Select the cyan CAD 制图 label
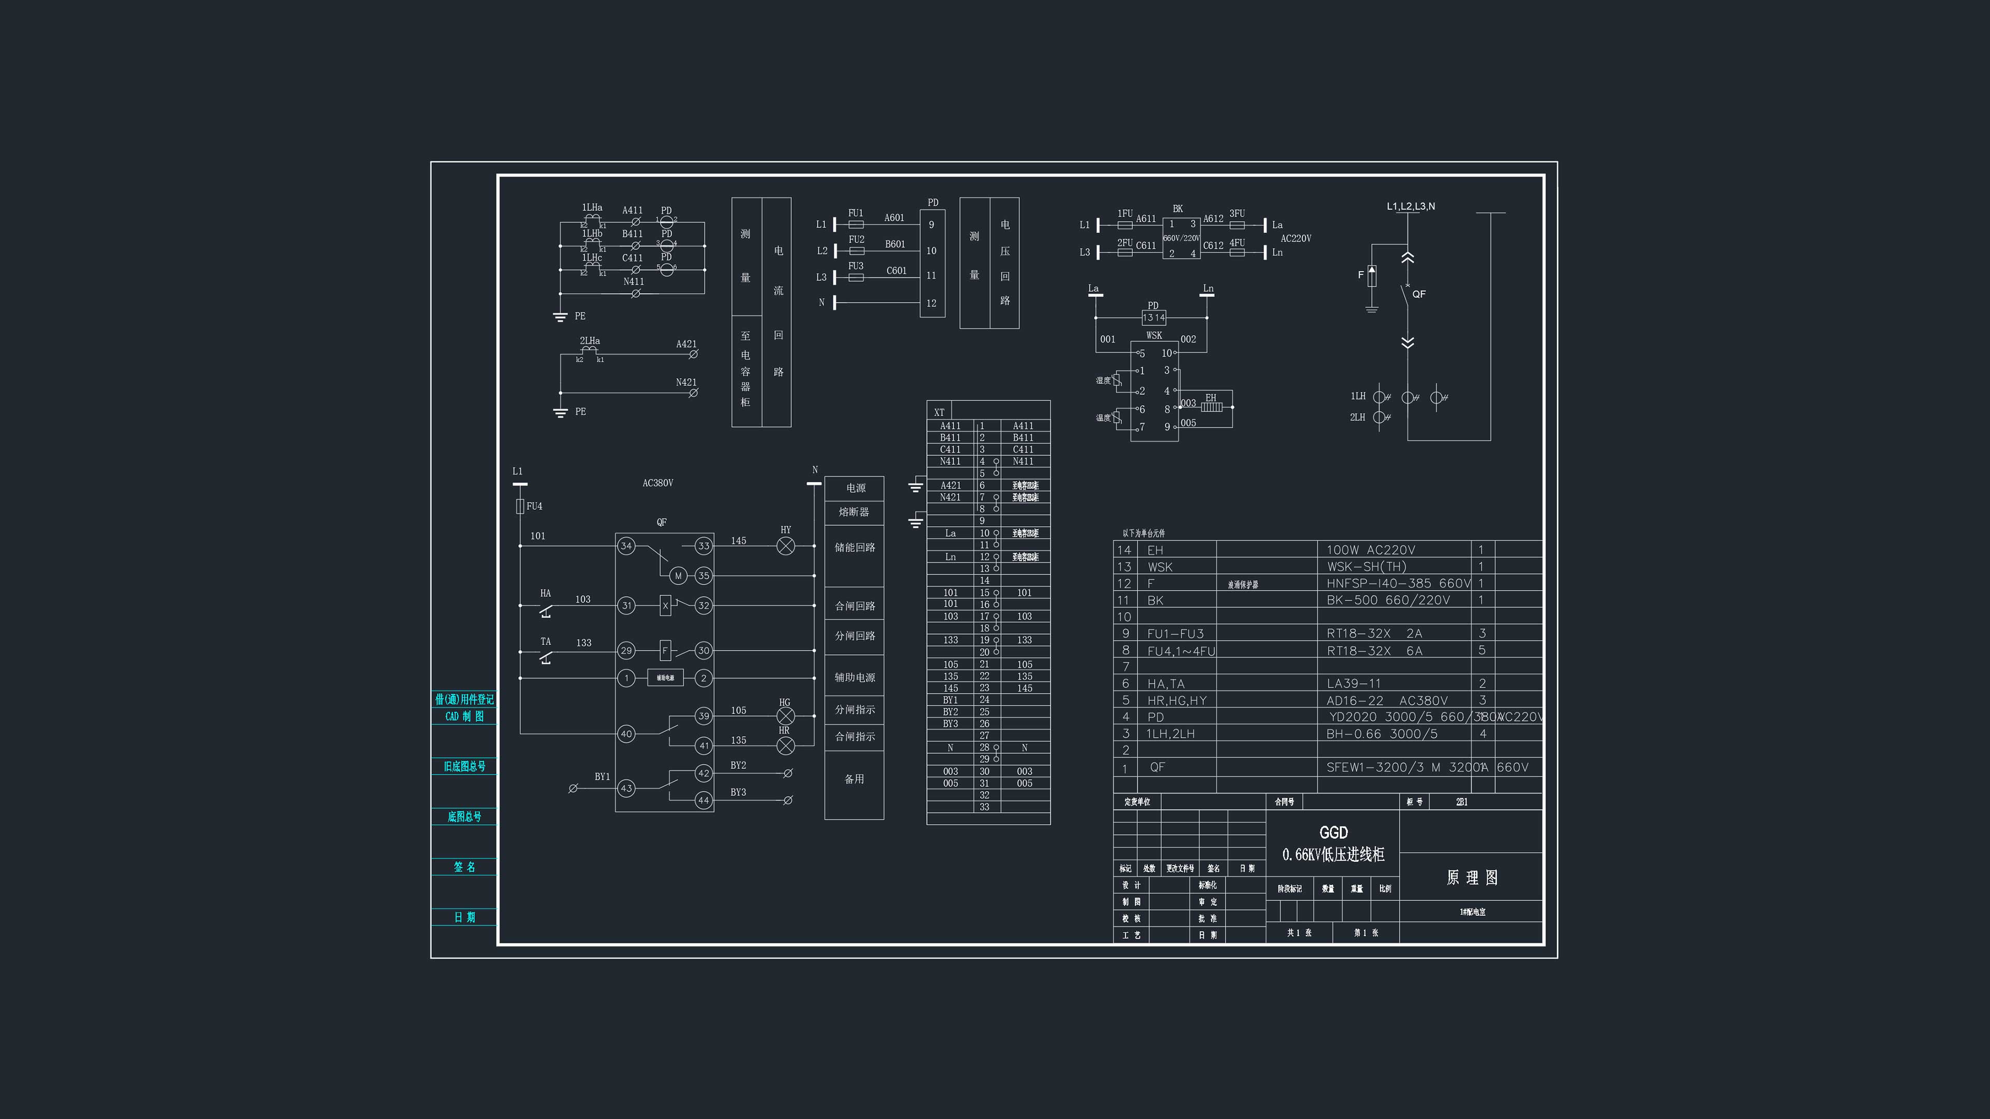The height and width of the screenshot is (1119, 1990). (x=464, y=716)
